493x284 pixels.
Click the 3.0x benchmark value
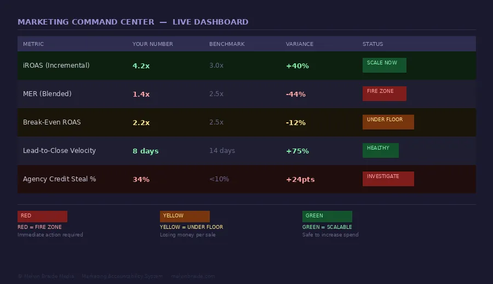pos(216,66)
